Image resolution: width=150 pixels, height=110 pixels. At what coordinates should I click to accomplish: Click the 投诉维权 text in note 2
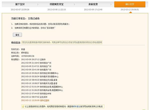(51, 28)
